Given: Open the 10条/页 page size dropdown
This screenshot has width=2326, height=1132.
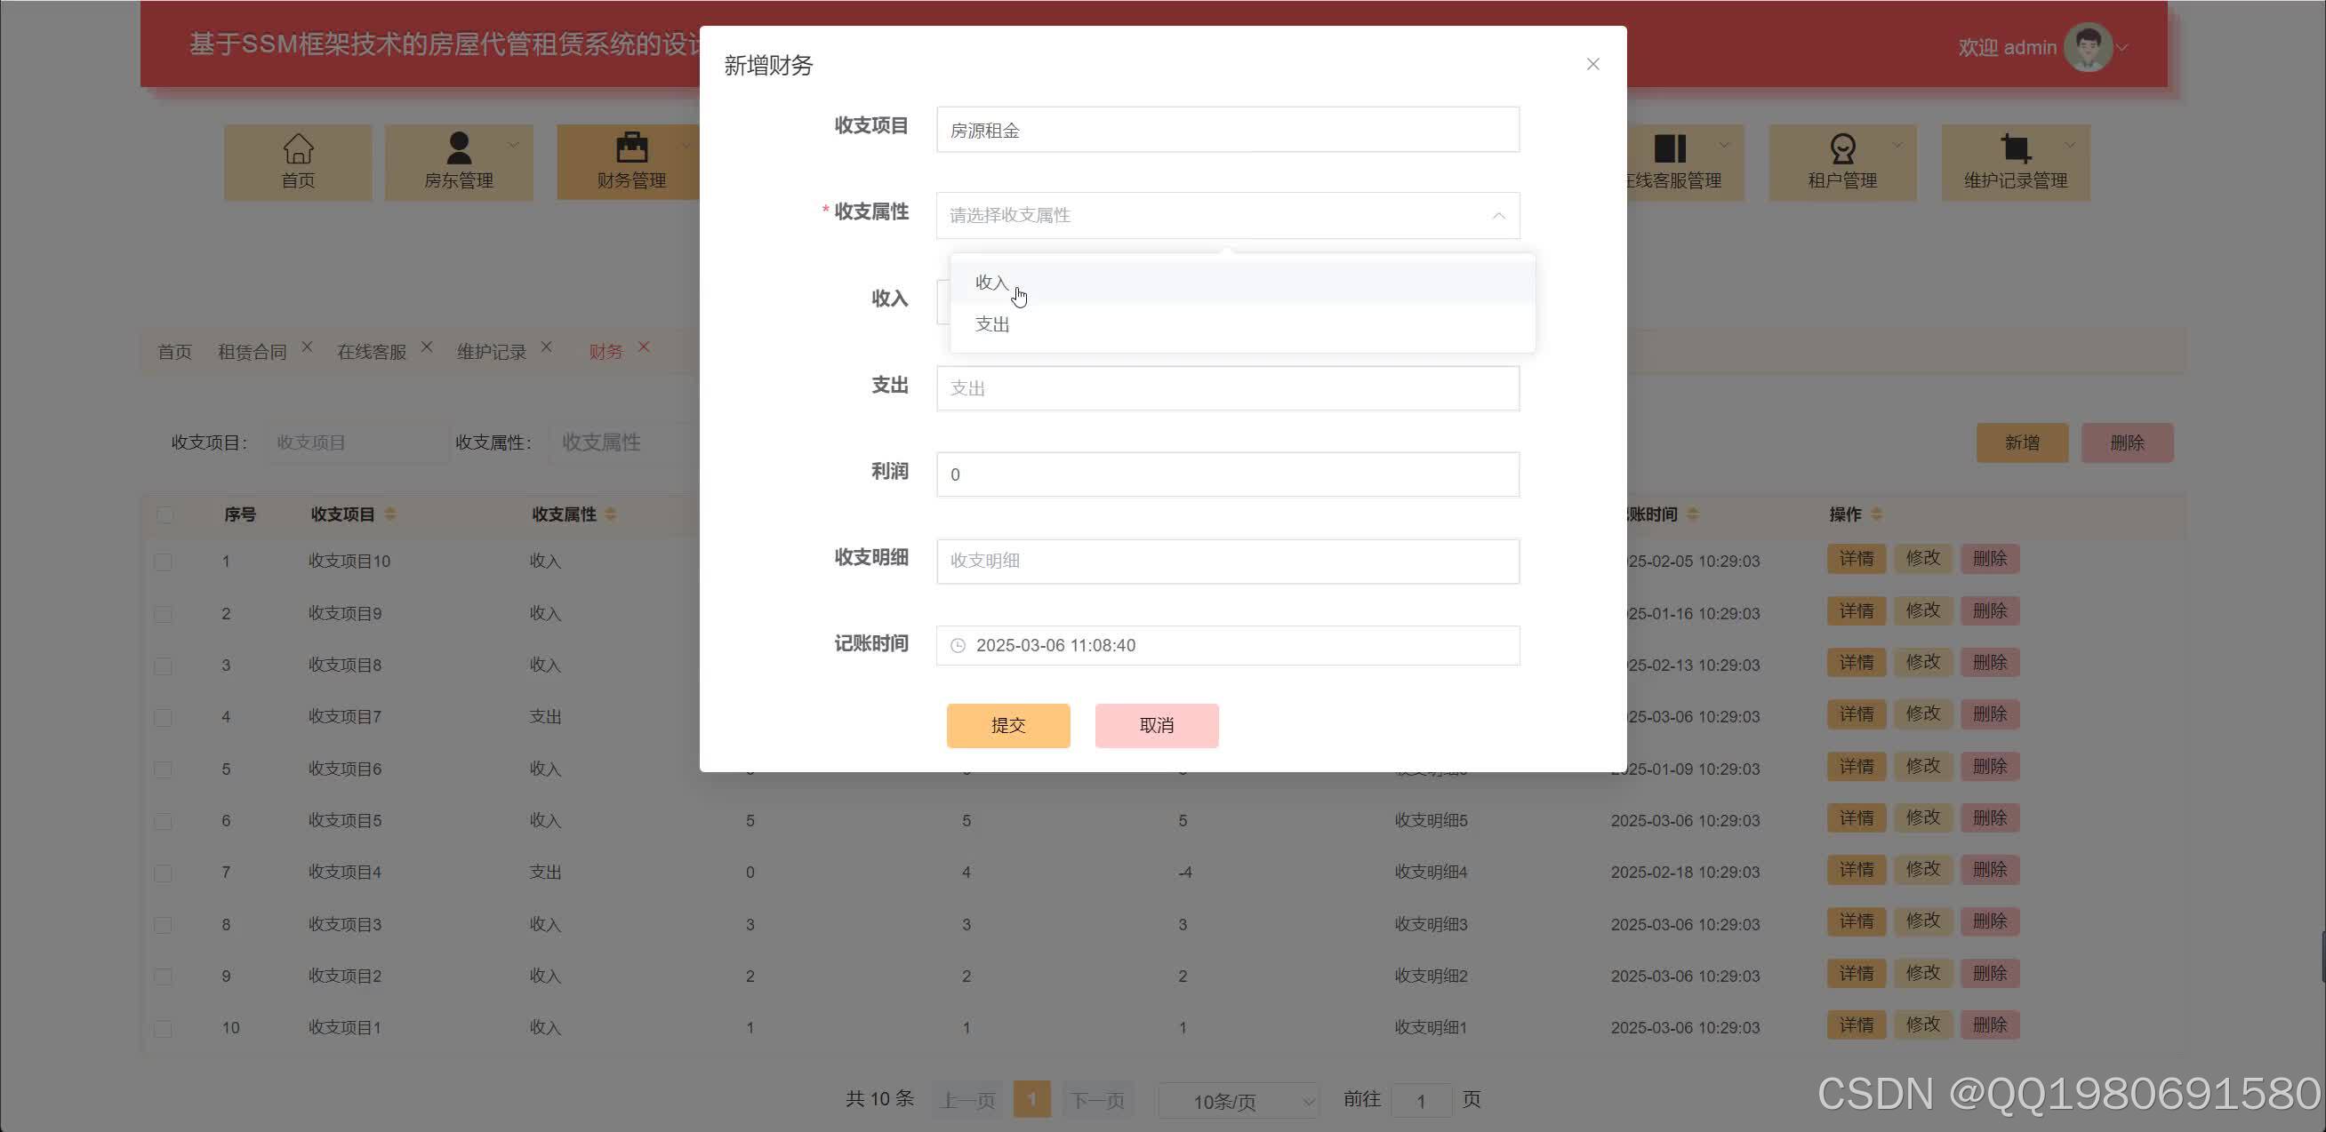Looking at the screenshot, I should pyautogui.click(x=1238, y=1100).
